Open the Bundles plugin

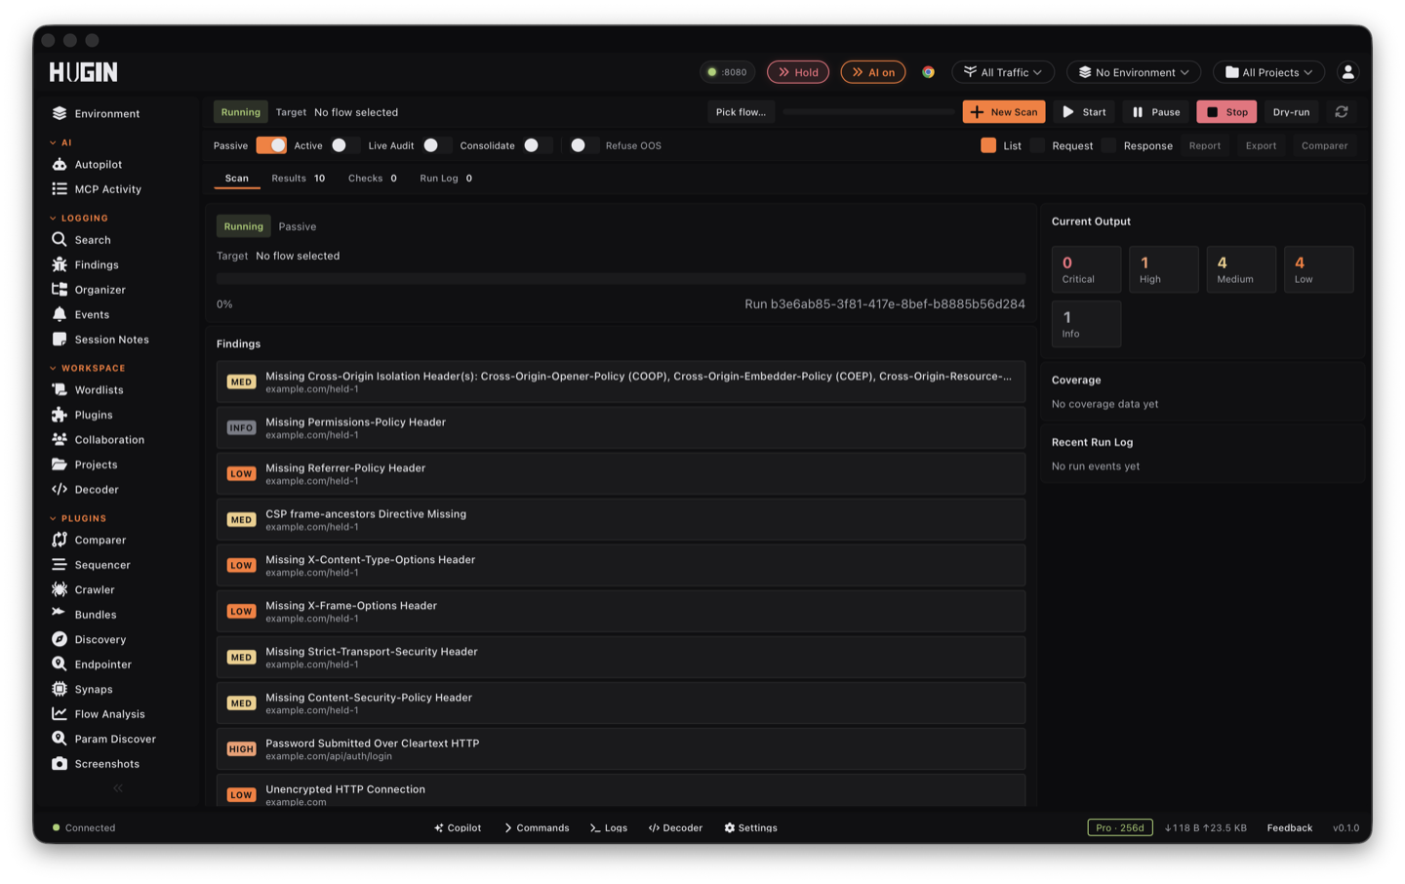[x=84, y=615]
